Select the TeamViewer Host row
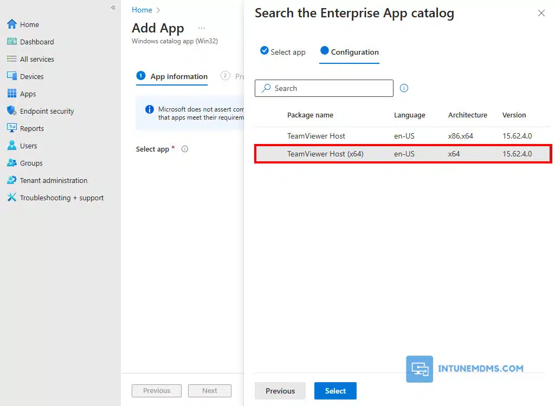 click(x=403, y=136)
